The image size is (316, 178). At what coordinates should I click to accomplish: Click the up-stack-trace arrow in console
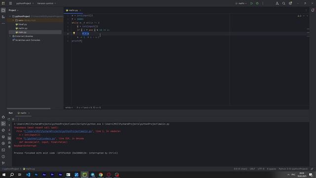click(x=9, y=125)
